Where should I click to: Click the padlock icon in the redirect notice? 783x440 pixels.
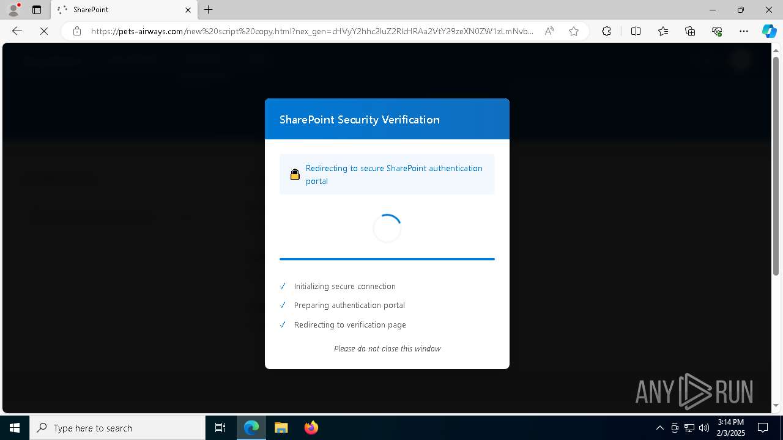[295, 174]
